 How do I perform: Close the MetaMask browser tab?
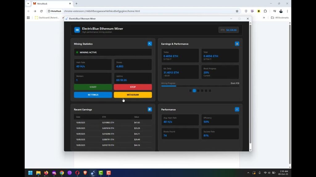pos(70,4)
